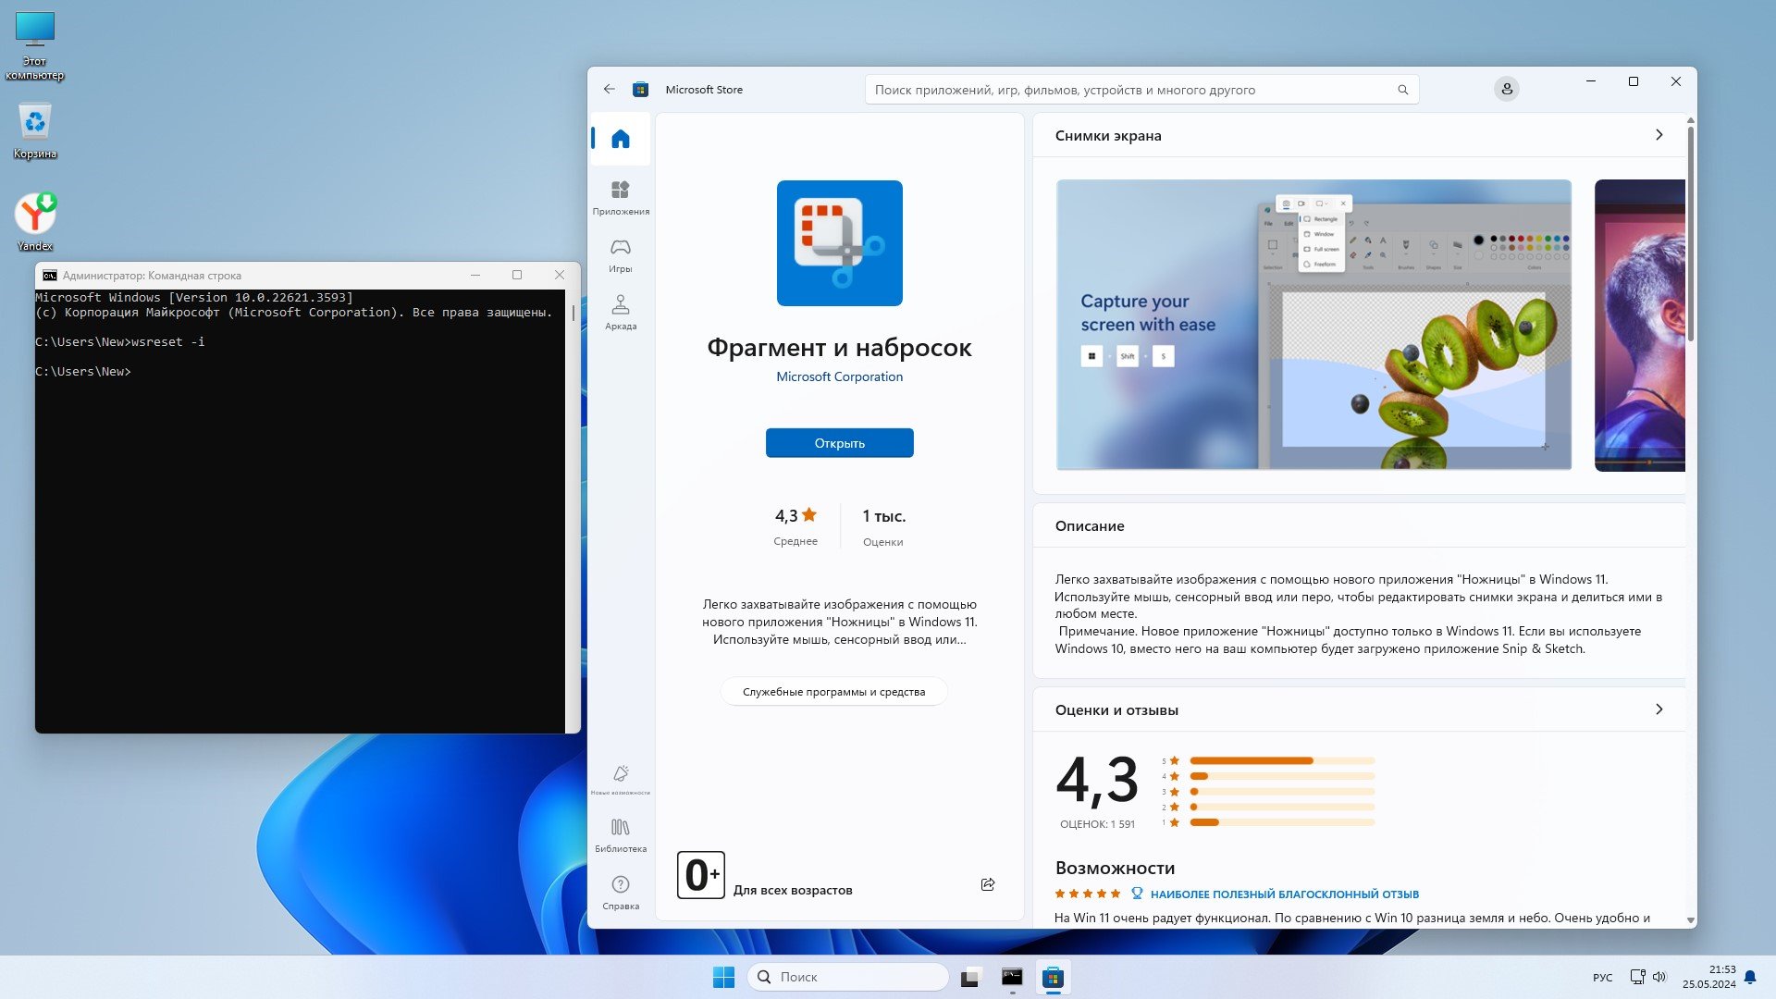
Task: Click the back arrow in Microsoft Store
Action: [609, 89]
